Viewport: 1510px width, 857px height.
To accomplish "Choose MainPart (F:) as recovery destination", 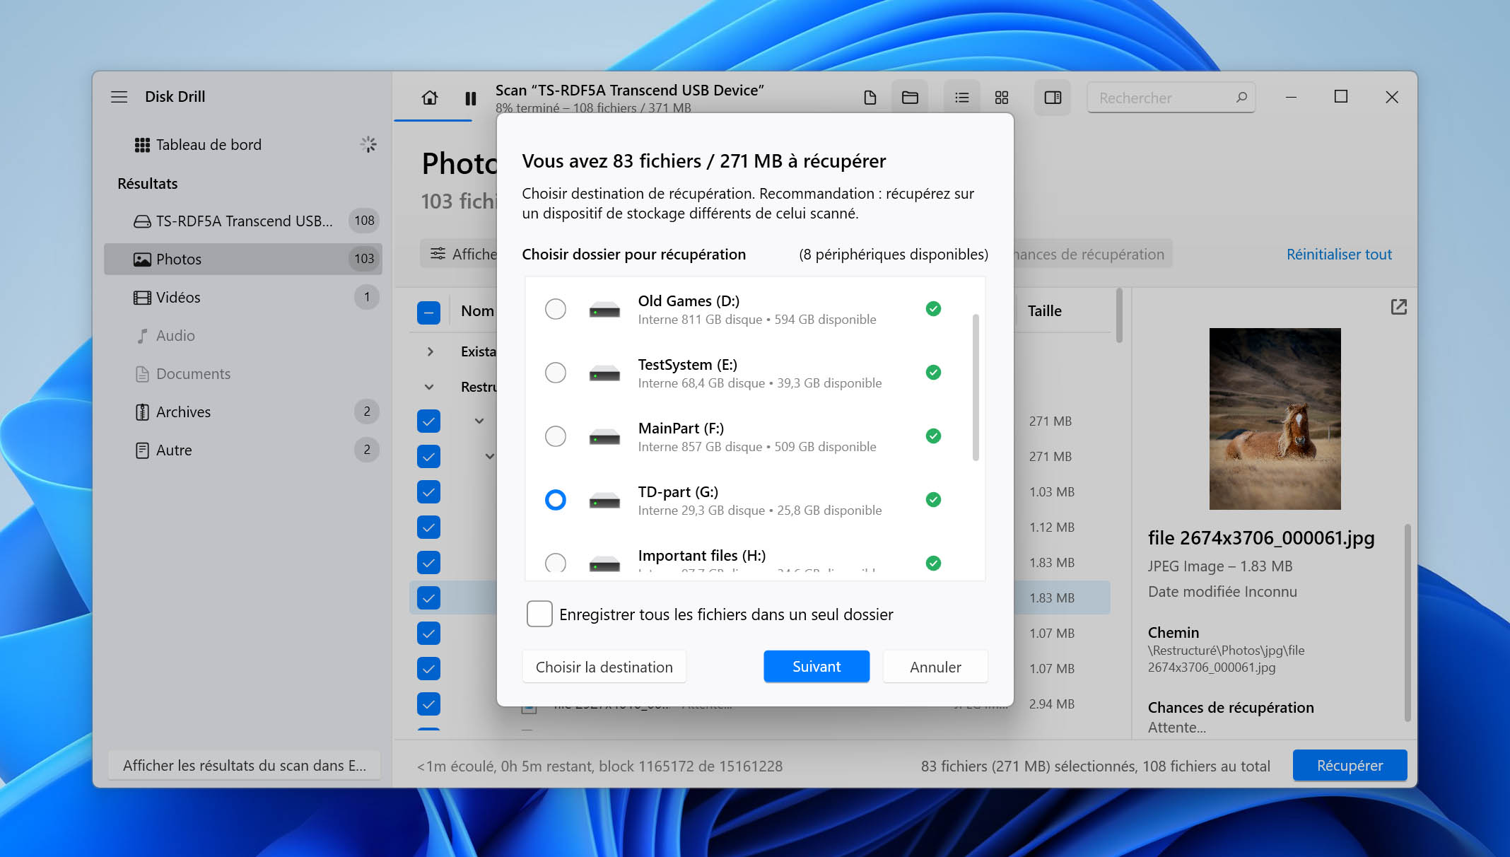I will (556, 436).
